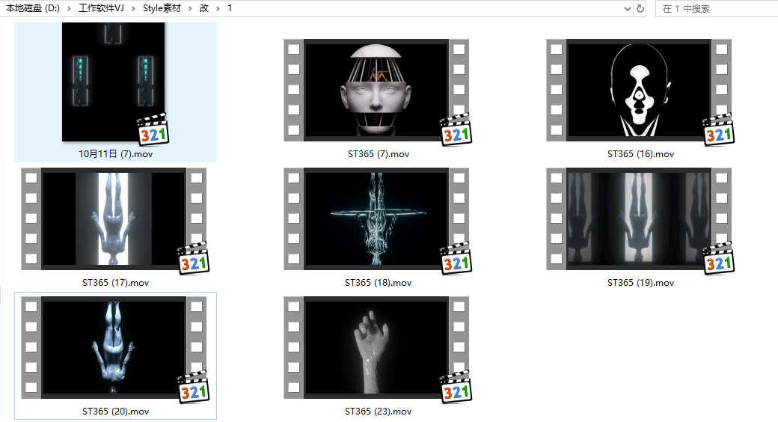Click file name text ST365 (19).mov
This screenshot has height=422, width=778.
click(x=640, y=283)
